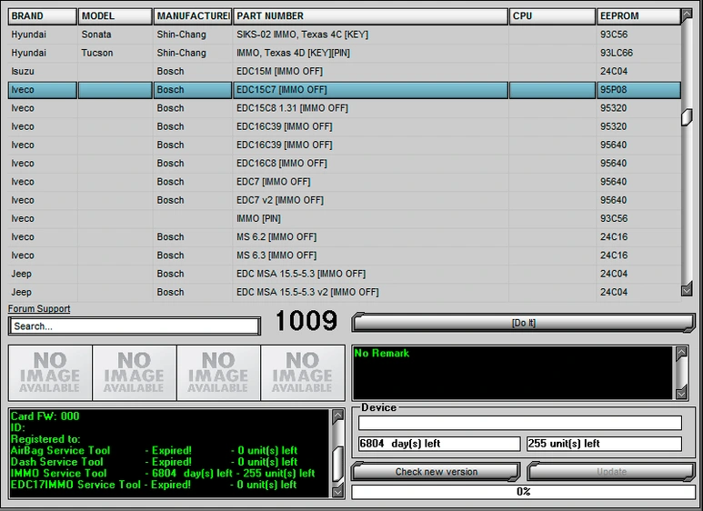Click the remark box scroll down arrow
Screen dimensions: 703x511
(x=681, y=393)
